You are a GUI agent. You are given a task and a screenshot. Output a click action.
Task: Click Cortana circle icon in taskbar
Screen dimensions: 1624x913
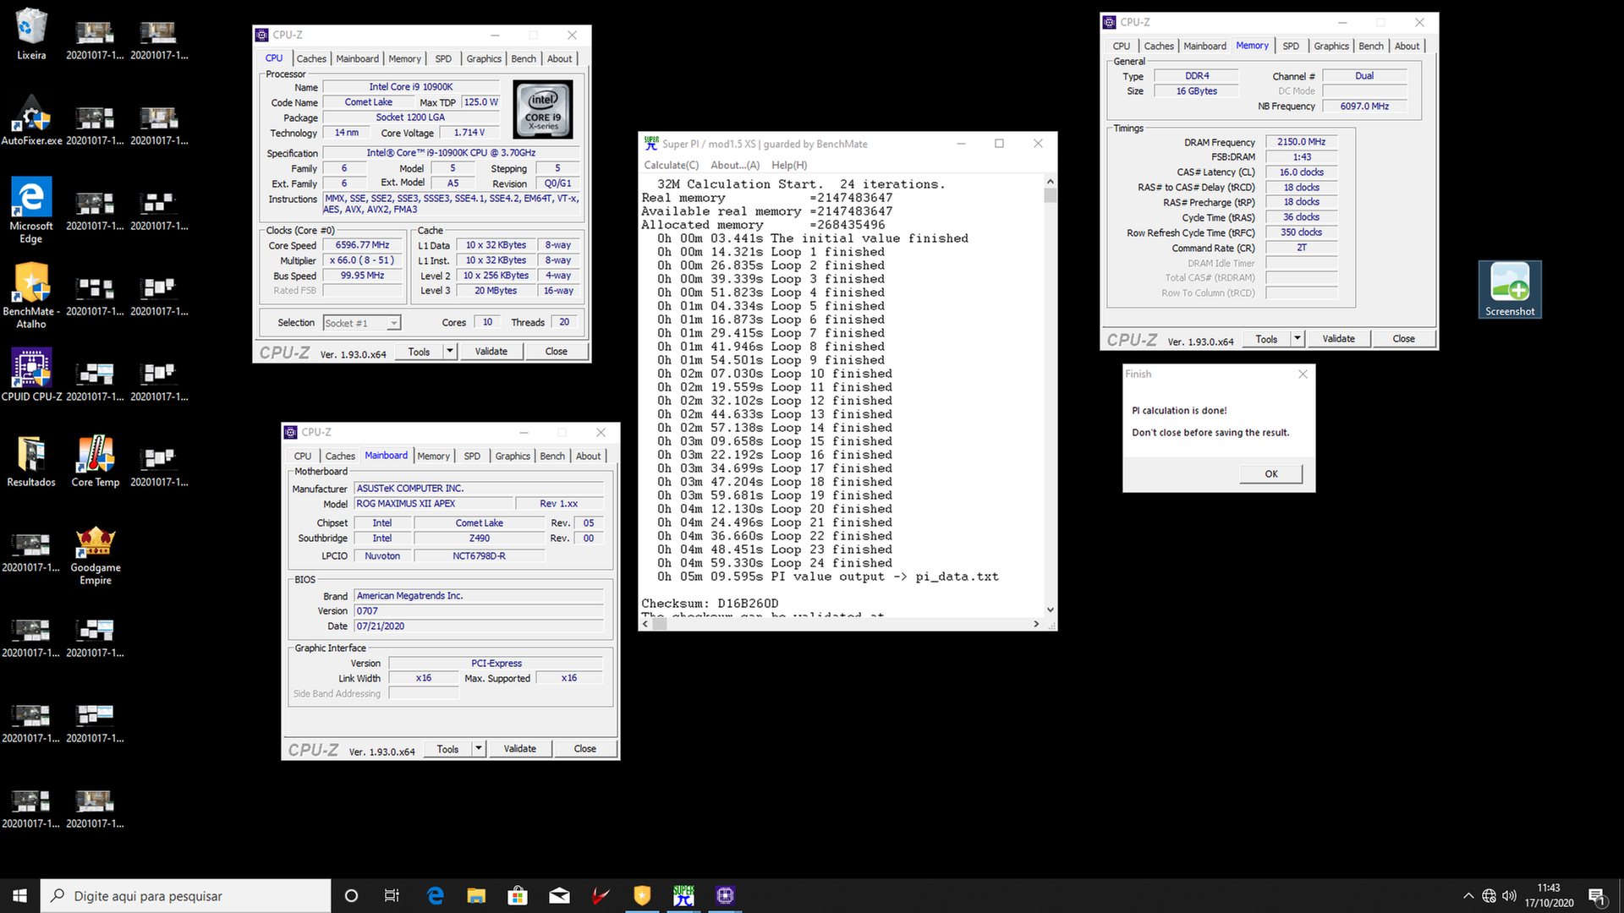click(x=351, y=896)
